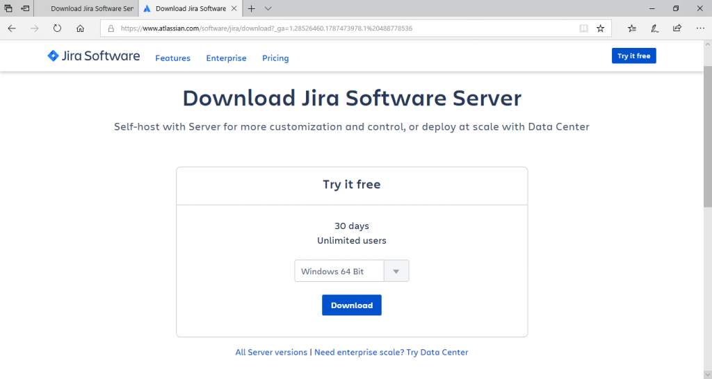Screen dimensions: 712x379
Task: Click the Edge tabs-you've-set-aside icon
Action: tap(8, 8)
